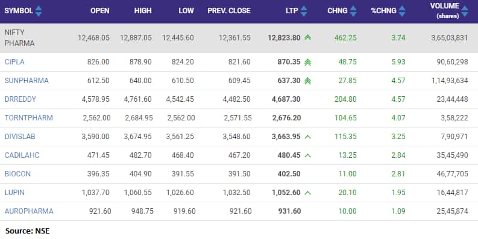Click the Source: NSE caption
Image resolution: width=478 pixels, height=239 pixels.
pos(28,231)
